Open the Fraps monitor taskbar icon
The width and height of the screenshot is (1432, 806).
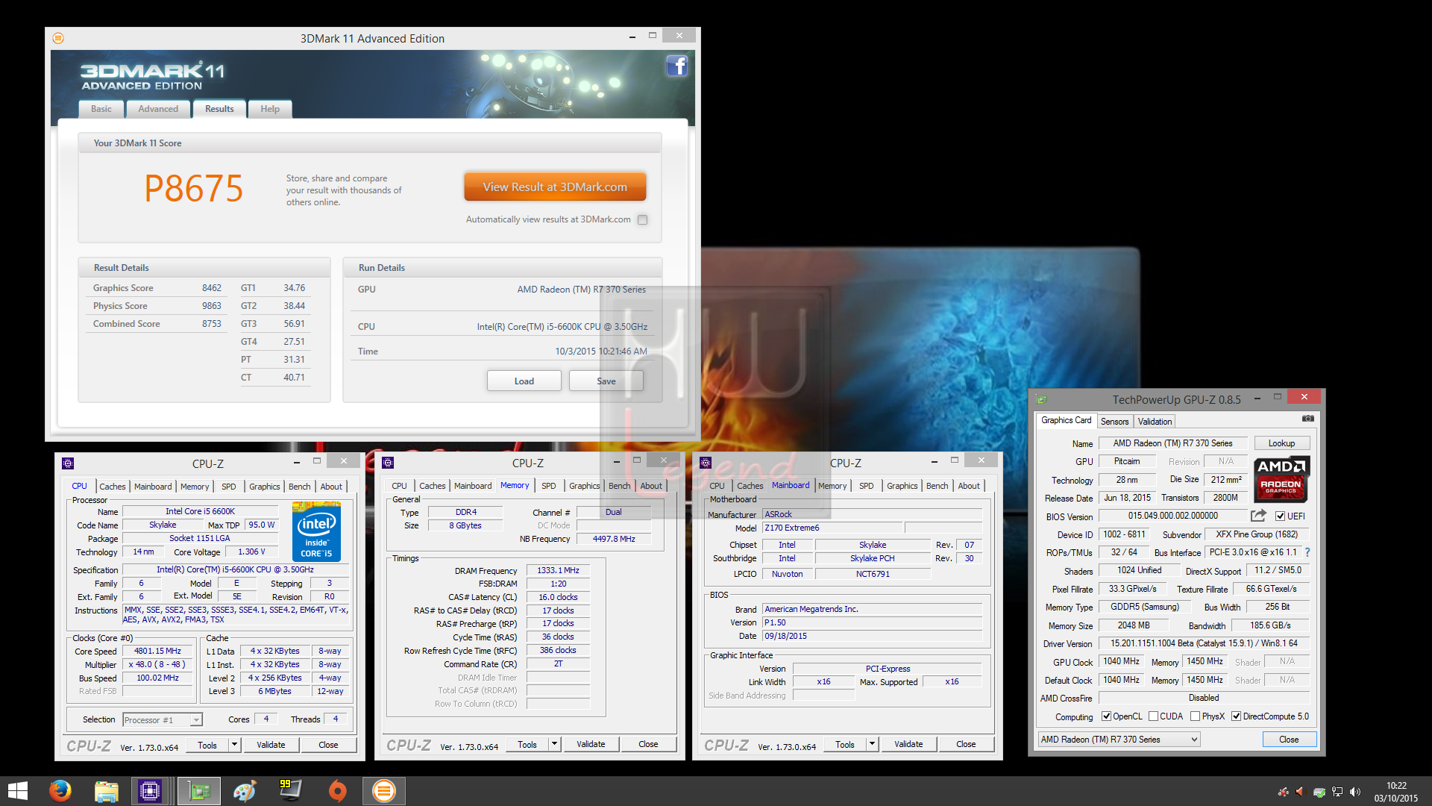(290, 790)
